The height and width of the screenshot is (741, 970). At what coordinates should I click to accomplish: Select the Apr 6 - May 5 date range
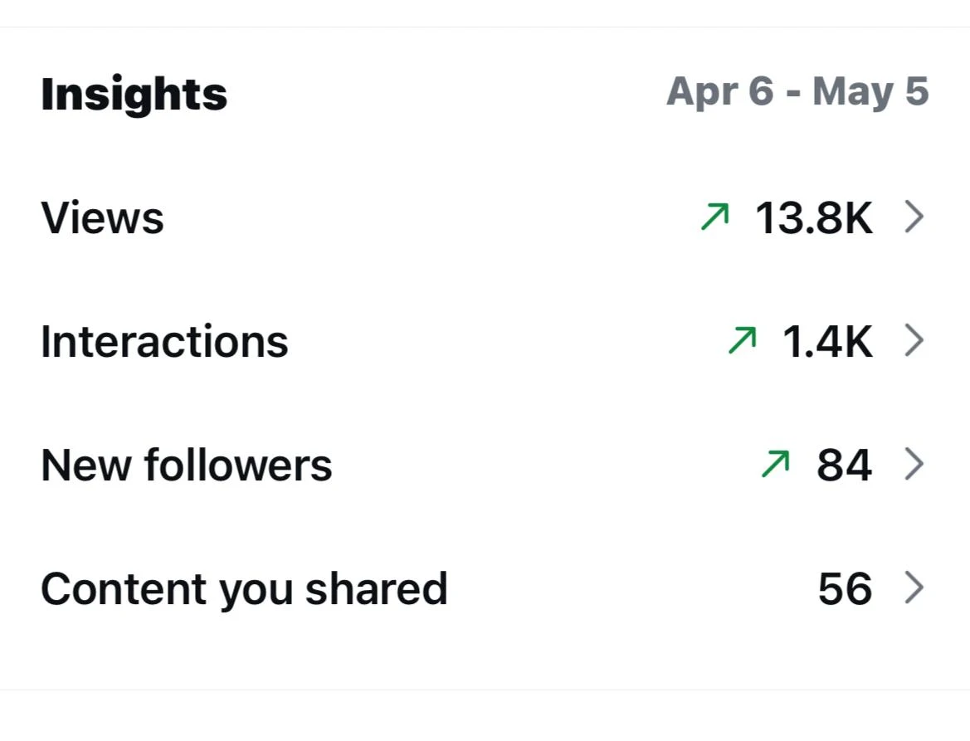(x=797, y=91)
